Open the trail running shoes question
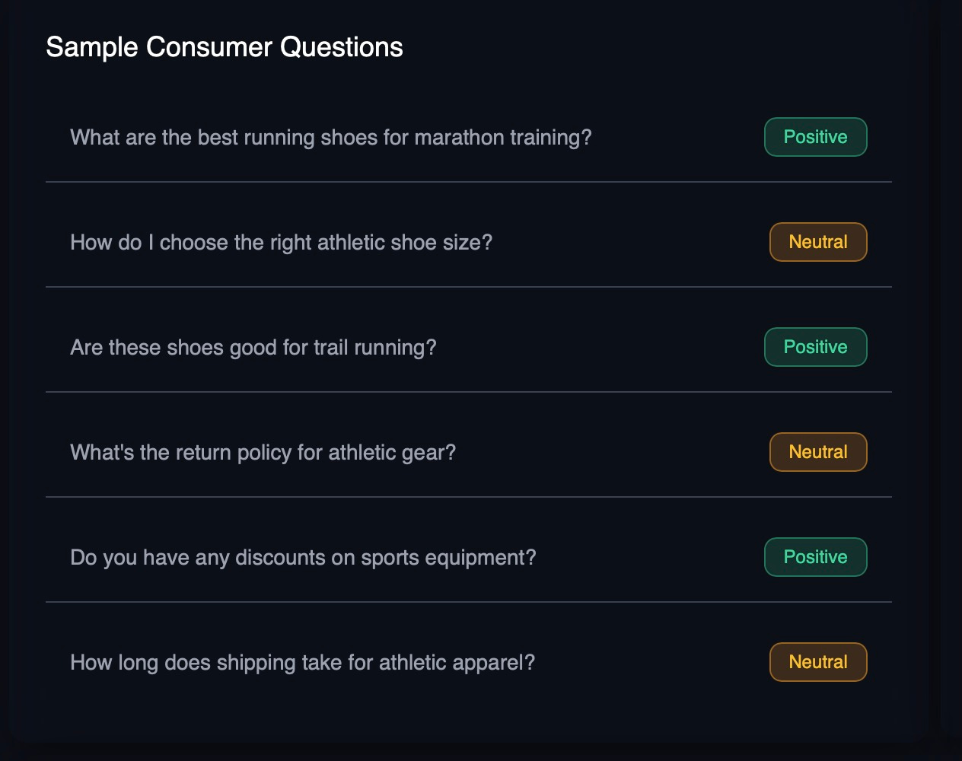This screenshot has width=962, height=761. (x=253, y=347)
